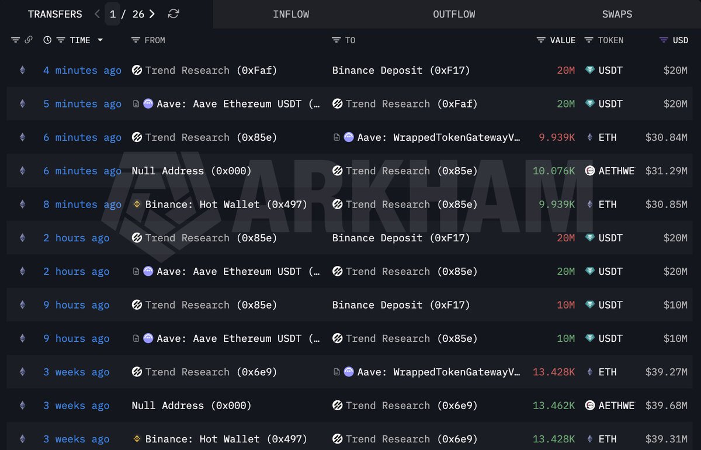The height and width of the screenshot is (450, 701).
Task: Open the FROM column filter
Action: coord(136,40)
